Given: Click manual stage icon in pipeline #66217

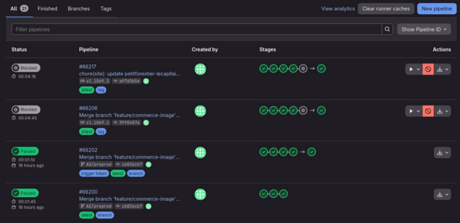Looking at the screenshot, I should pos(303,69).
